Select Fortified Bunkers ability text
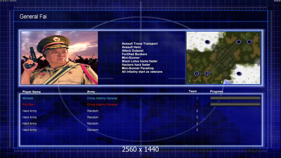 click(x=134, y=54)
